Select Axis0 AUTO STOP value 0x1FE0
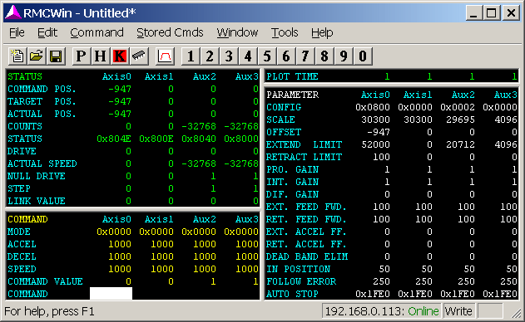 pos(373,294)
